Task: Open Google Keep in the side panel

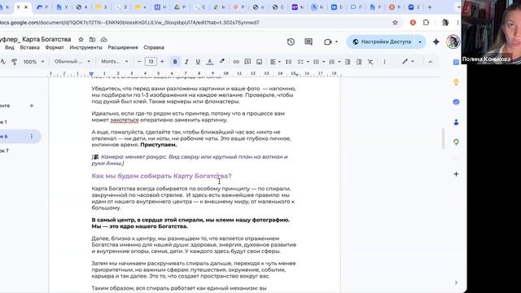Action: coord(456,82)
